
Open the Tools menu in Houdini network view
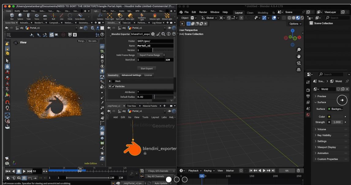pos(145,117)
